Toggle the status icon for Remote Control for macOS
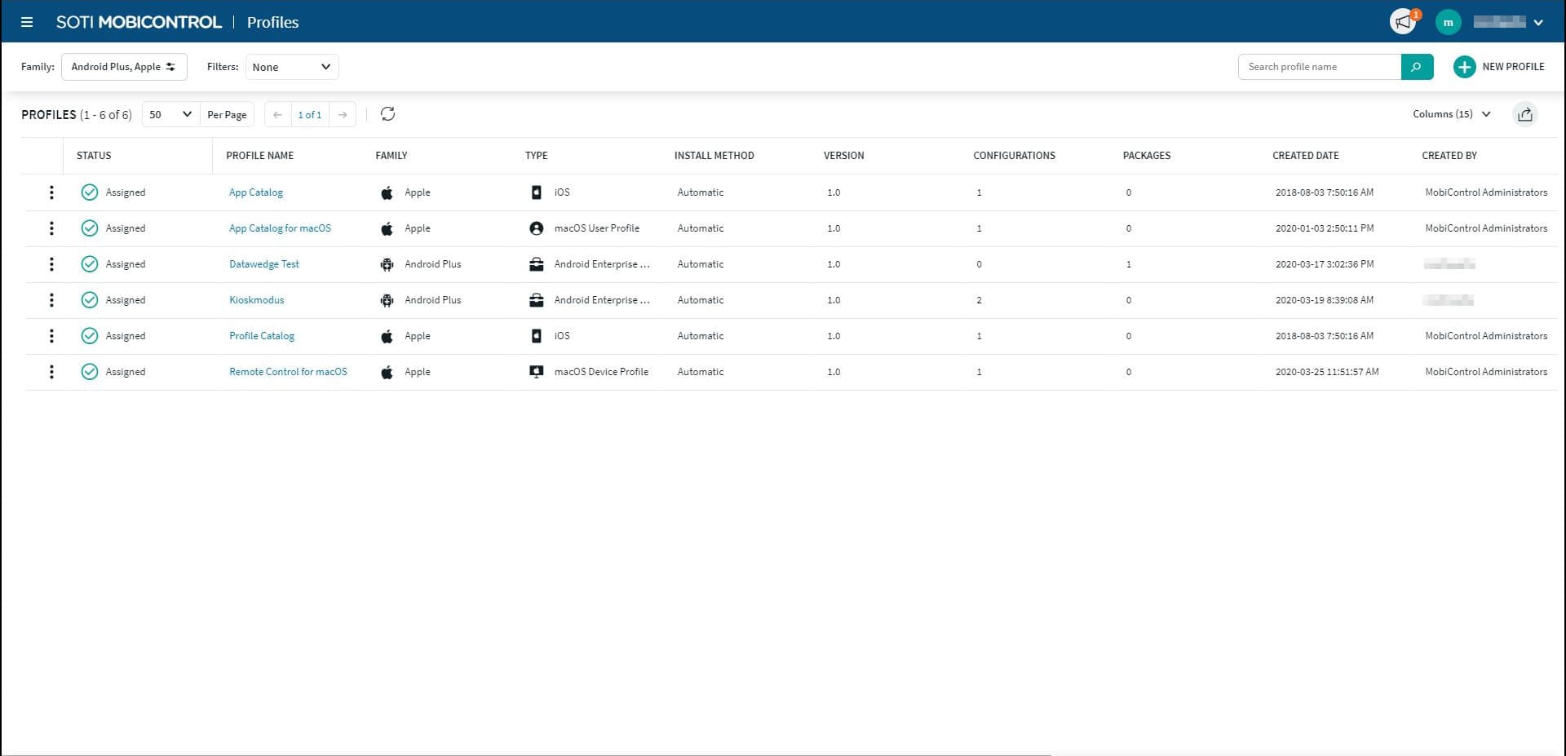This screenshot has width=1566, height=756. pos(91,371)
